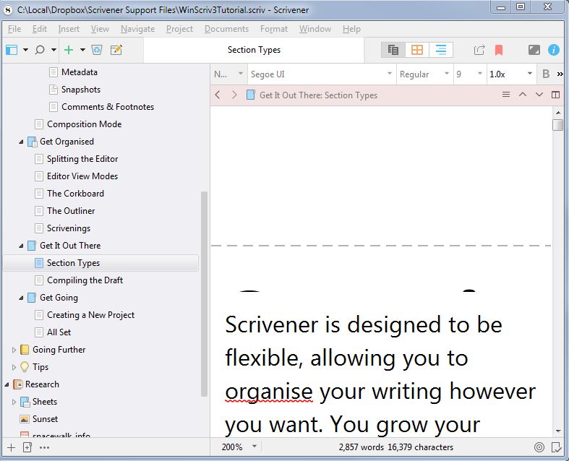Select Compiling the Draft in binder

[85, 280]
